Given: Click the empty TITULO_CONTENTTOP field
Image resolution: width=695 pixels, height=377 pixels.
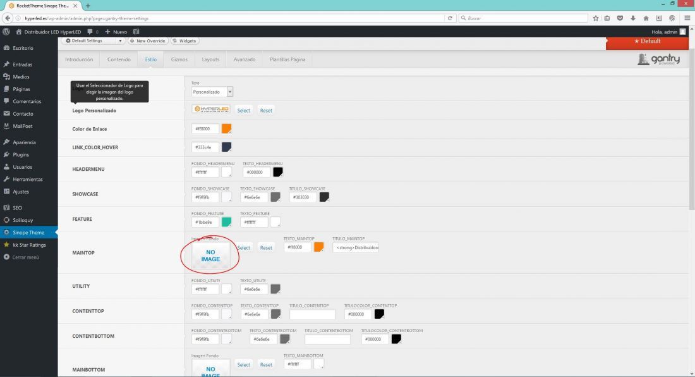Looking at the screenshot, I should pos(313,314).
